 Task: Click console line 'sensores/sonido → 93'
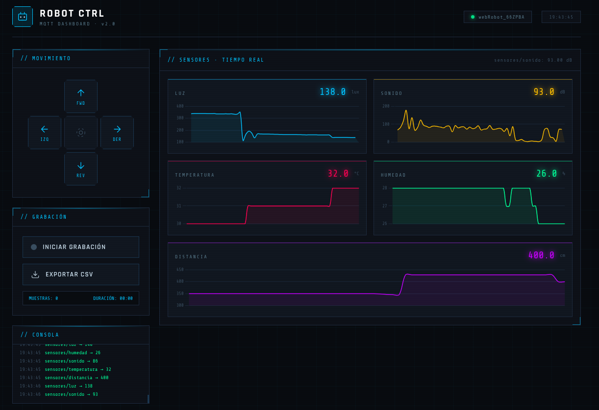[x=71, y=394]
